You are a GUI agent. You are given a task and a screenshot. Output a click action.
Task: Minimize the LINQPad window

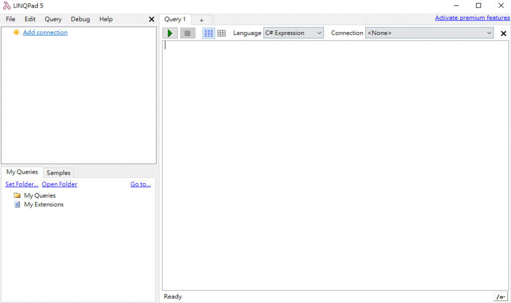point(456,5)
